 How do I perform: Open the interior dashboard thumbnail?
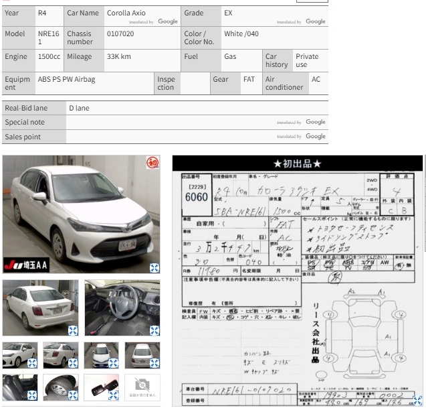tap(122, 307)
